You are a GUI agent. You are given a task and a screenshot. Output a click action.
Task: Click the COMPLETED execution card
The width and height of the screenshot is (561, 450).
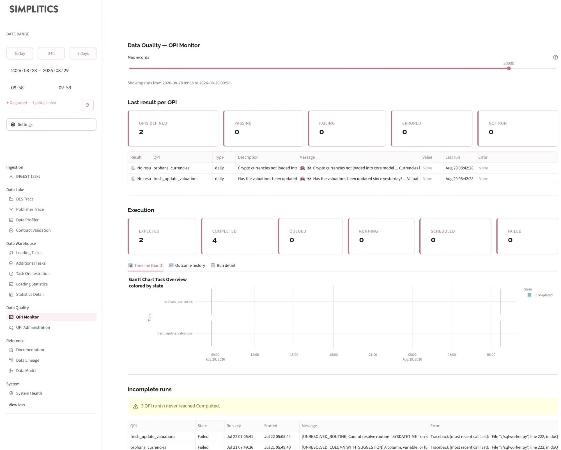tap(237, 236)
